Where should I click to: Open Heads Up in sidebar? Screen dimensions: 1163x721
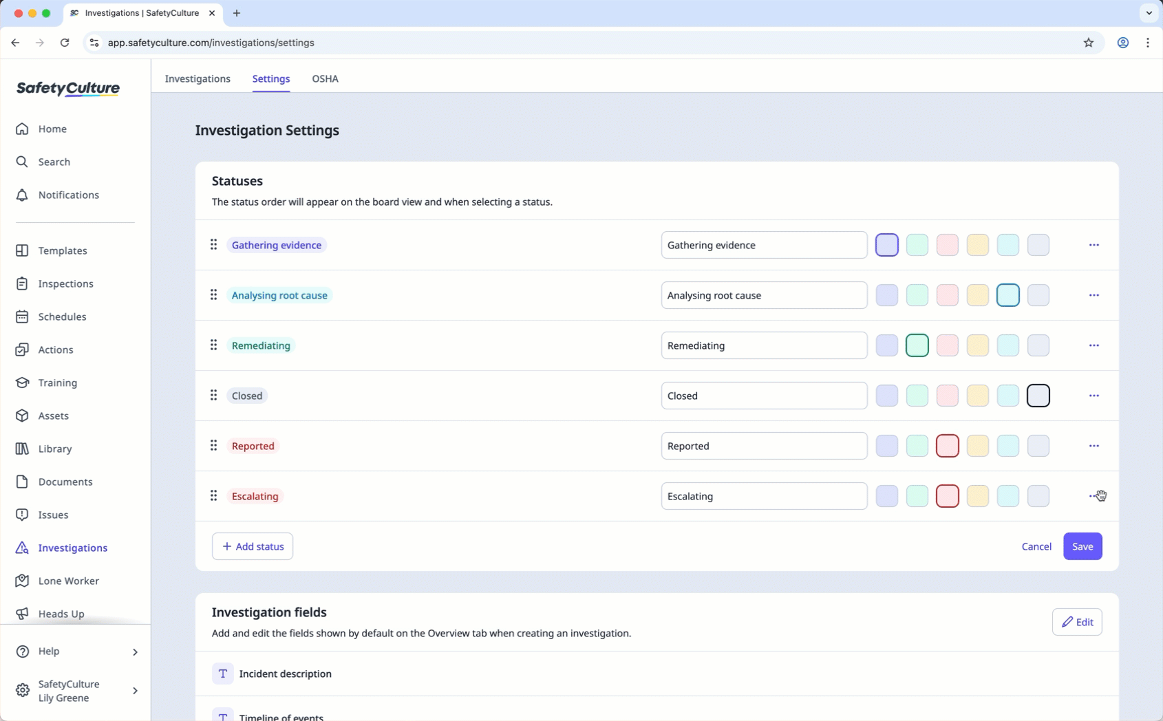pos(50,614)
